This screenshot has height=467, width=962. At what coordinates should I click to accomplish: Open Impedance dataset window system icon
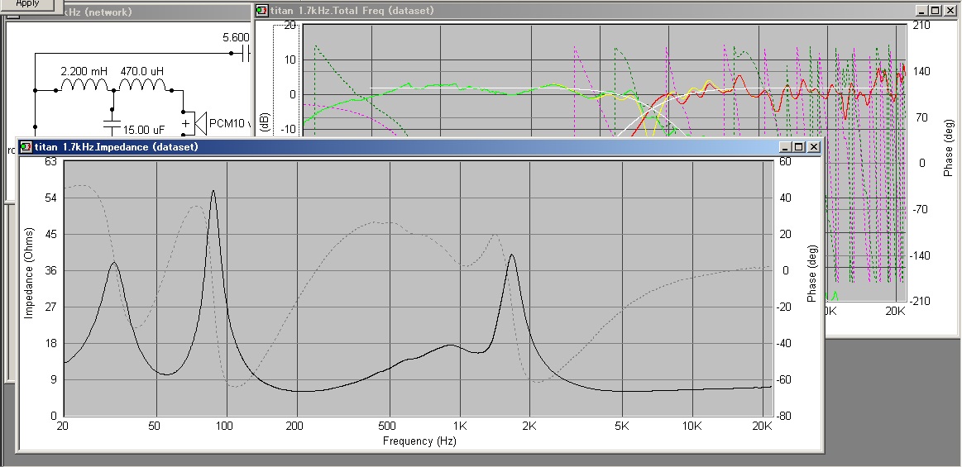[26, 147]
